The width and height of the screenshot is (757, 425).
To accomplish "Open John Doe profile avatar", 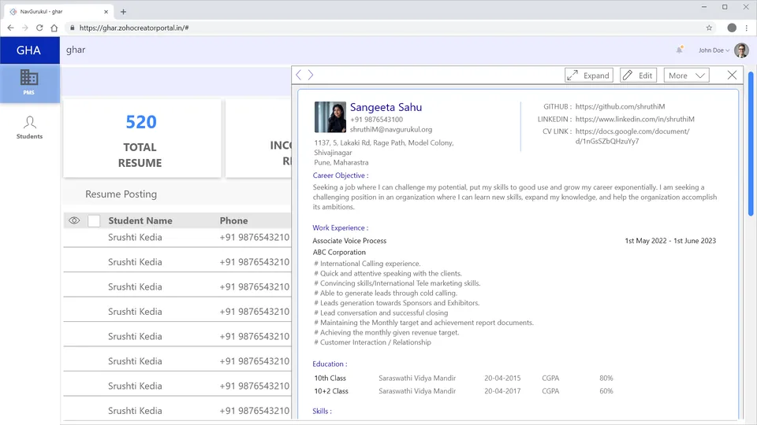I will click(x=741, y=50).
